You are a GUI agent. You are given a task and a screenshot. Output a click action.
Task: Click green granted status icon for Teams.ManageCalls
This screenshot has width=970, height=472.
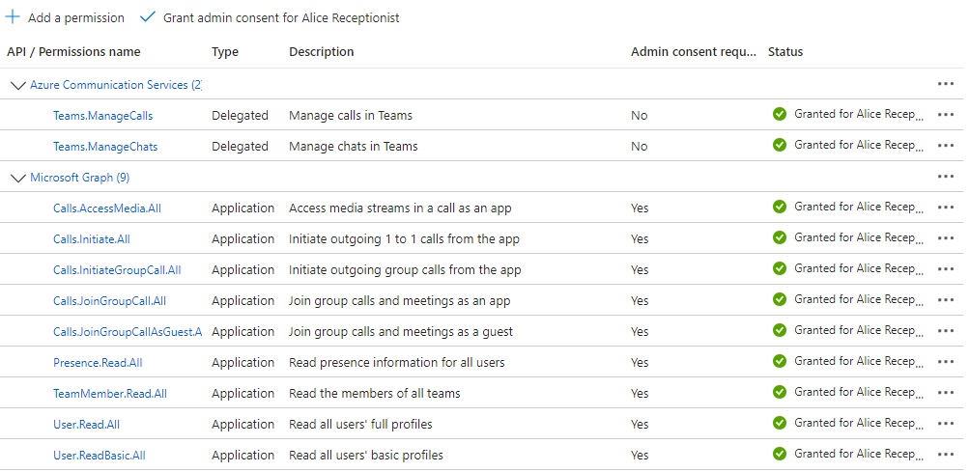click(780, 114)
